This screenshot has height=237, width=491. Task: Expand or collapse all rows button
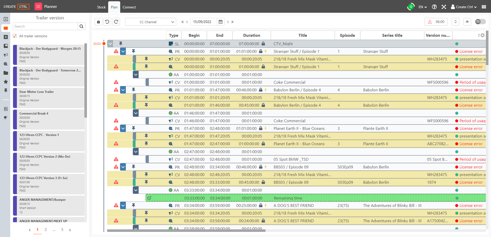pos(455,22)
